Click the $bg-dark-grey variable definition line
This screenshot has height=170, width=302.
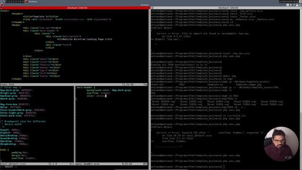pyautogui.click(x=17, y=90)
